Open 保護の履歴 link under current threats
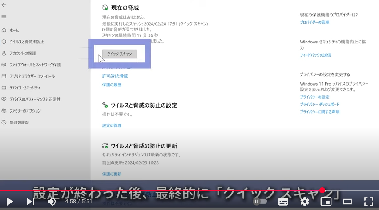Image resolution: width=379 pixels, height=210 pixels. [112, 85]
